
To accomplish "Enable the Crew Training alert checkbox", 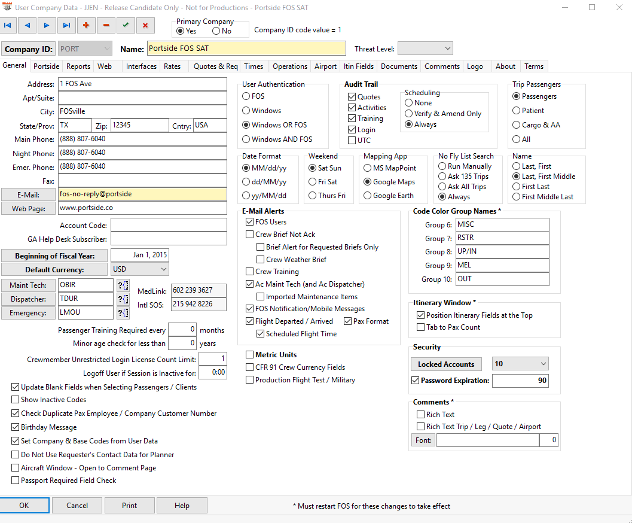I will pyautogui.click(x=250, y=272).
